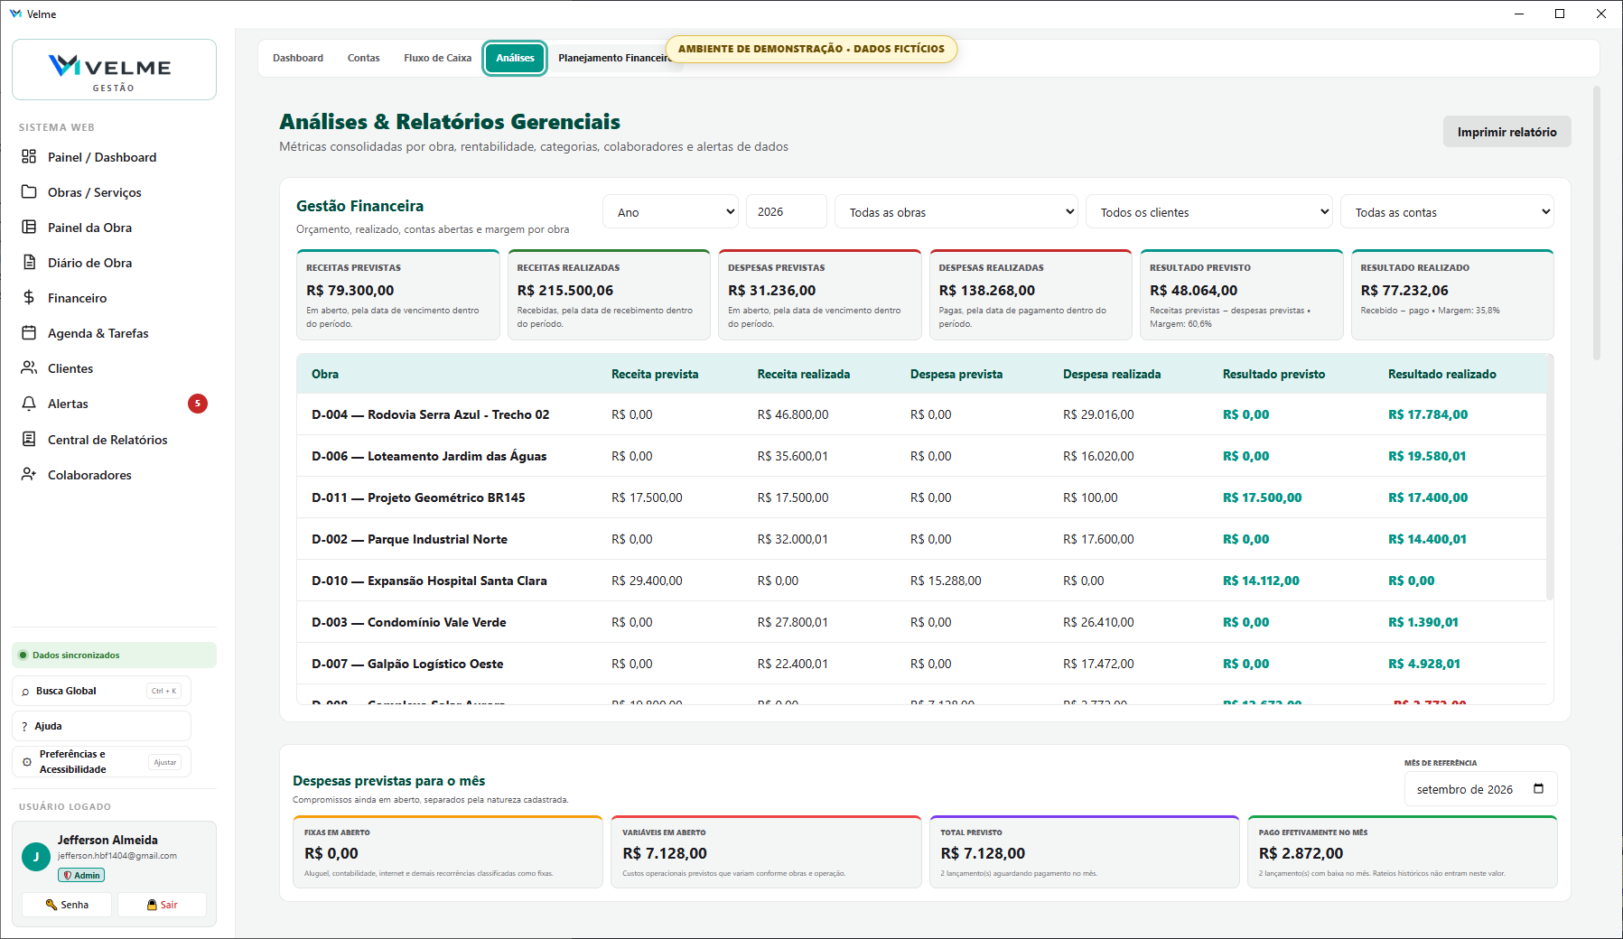Click the Resultado Realizado R$ 77.232,06 card
Image resolution: width=1623 pixels, height=939 pixels.
pos(1452,295)
